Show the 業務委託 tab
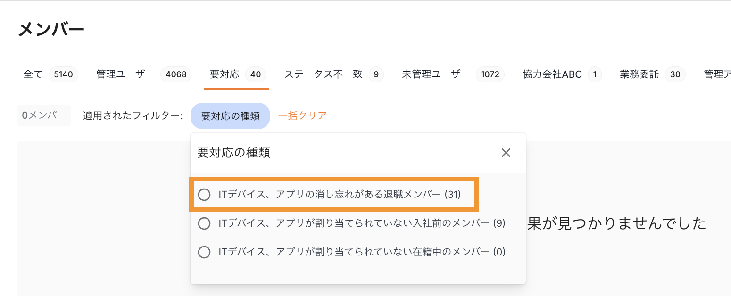731x296 pixels. click(639, 74)
